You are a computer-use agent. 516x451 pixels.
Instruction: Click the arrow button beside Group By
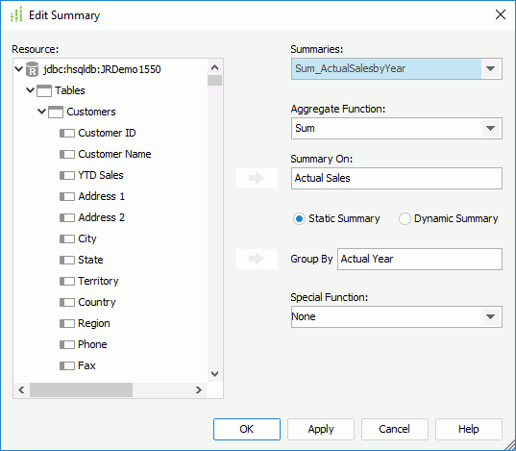pyautogui.click(x=257, y=259)
